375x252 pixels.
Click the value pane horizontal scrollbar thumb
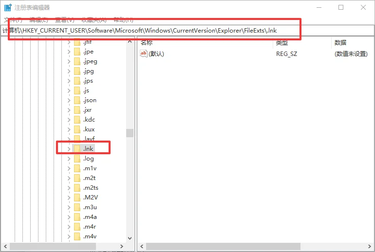point(223,246)
